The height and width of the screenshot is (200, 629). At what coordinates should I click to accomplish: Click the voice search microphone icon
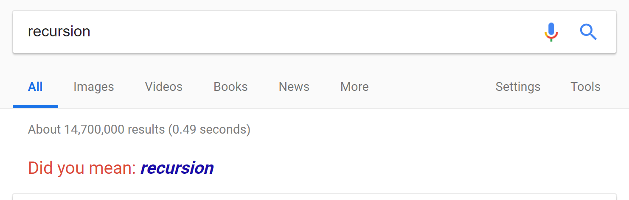551,32
